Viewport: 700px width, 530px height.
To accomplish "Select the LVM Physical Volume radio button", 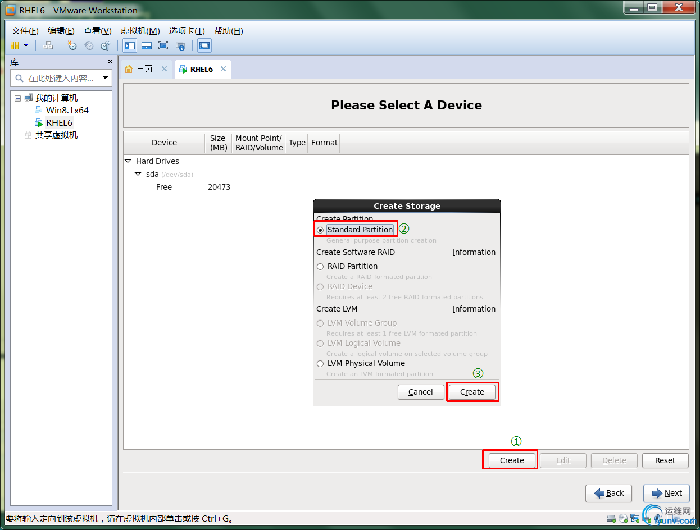I will (320, 363).
